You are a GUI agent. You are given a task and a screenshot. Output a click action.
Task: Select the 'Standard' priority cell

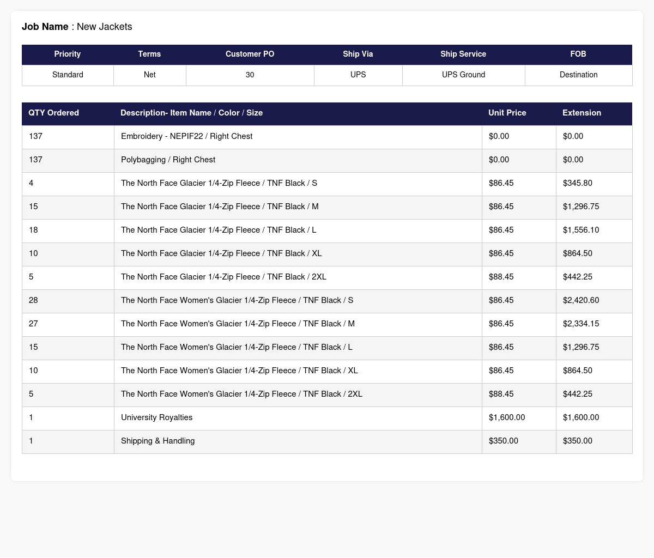click(x=68, y=75)
